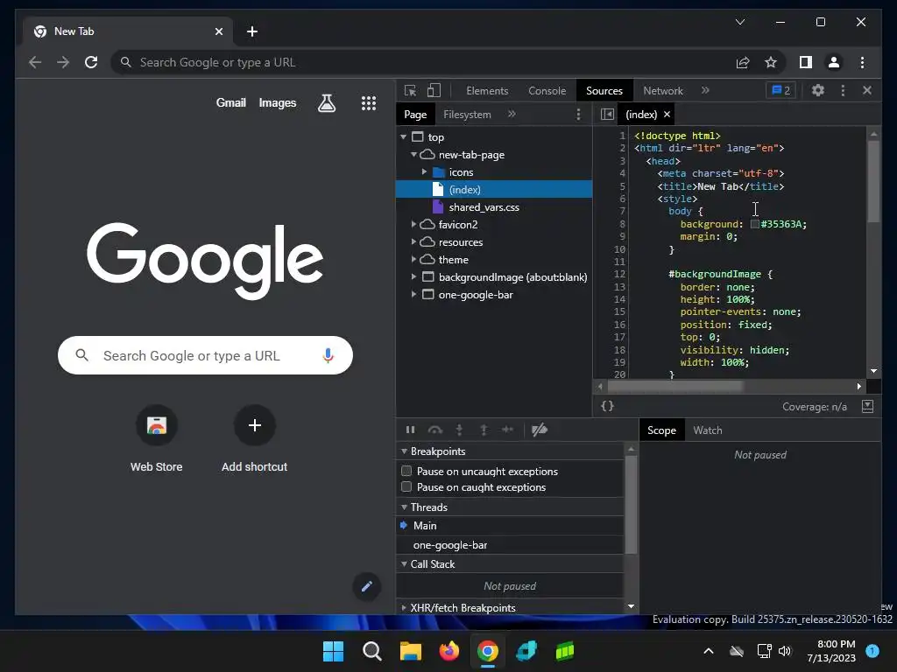Expand the theme node
The width and height of the screenshot is (897, 672).
(414, 259)
